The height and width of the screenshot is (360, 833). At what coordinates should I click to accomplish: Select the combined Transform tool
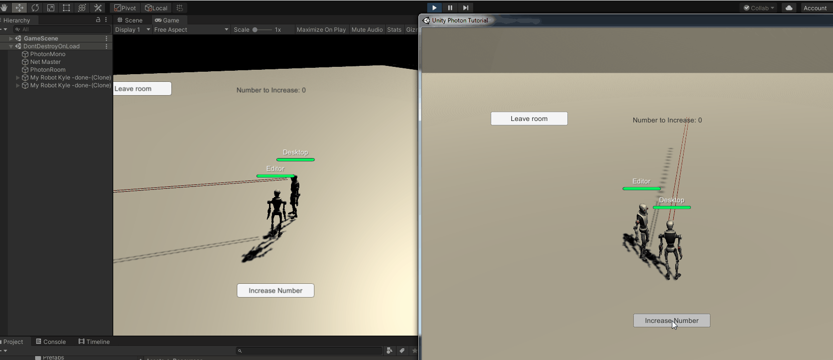click(82, 8)
